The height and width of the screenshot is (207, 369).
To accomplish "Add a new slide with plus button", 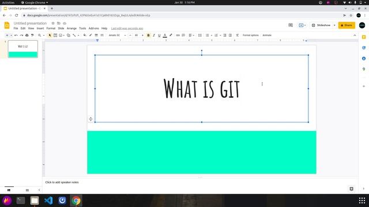I will tap(7, 35).
